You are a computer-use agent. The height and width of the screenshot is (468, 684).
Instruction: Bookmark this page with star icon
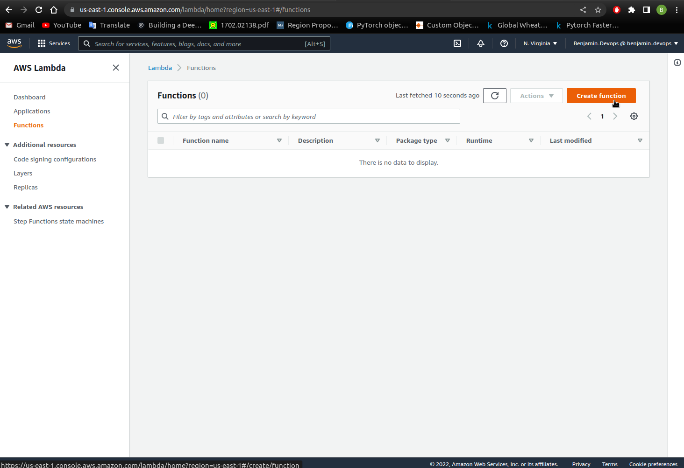(598, 10)
